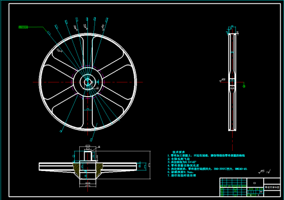Pick the keyed bore at wheel center
This screenshot has width=284, height=200.
click(88, 82)
